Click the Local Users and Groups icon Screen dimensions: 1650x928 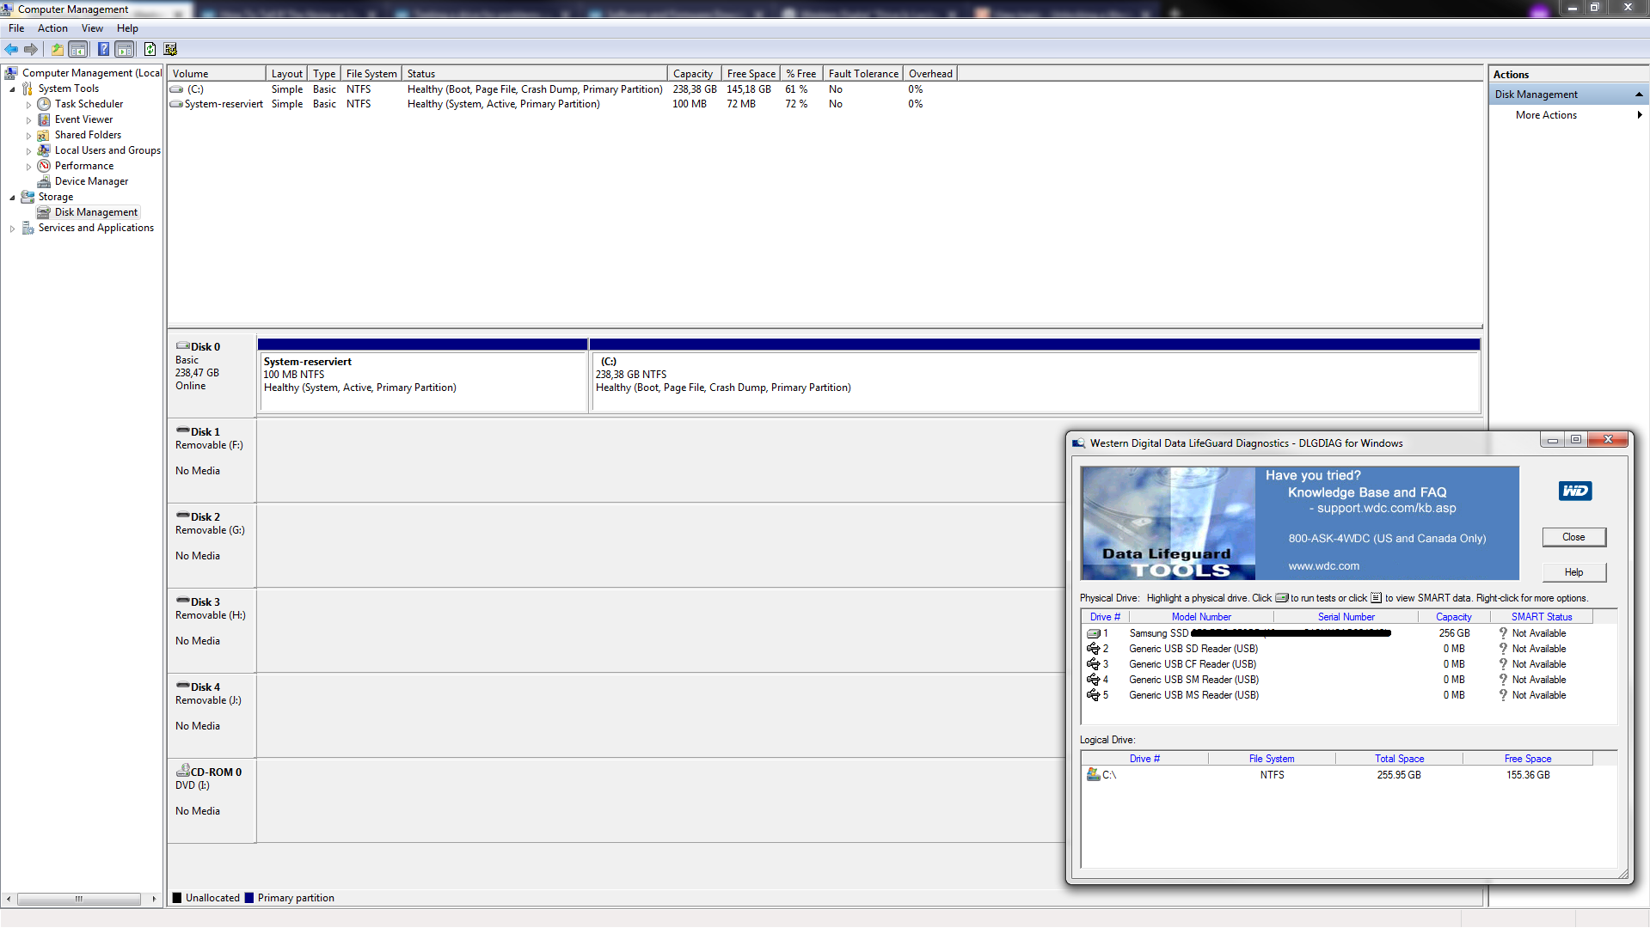(x=44, y=150)
